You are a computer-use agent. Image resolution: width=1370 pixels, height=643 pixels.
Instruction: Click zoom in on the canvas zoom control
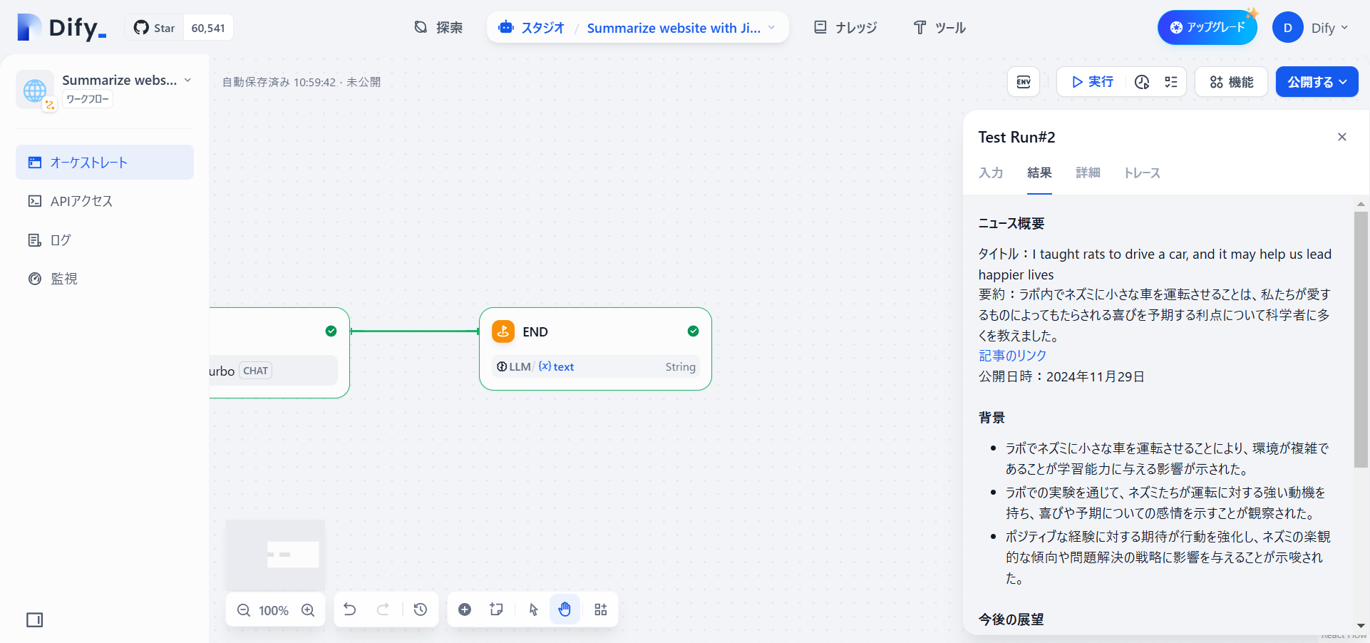[308, 610]
